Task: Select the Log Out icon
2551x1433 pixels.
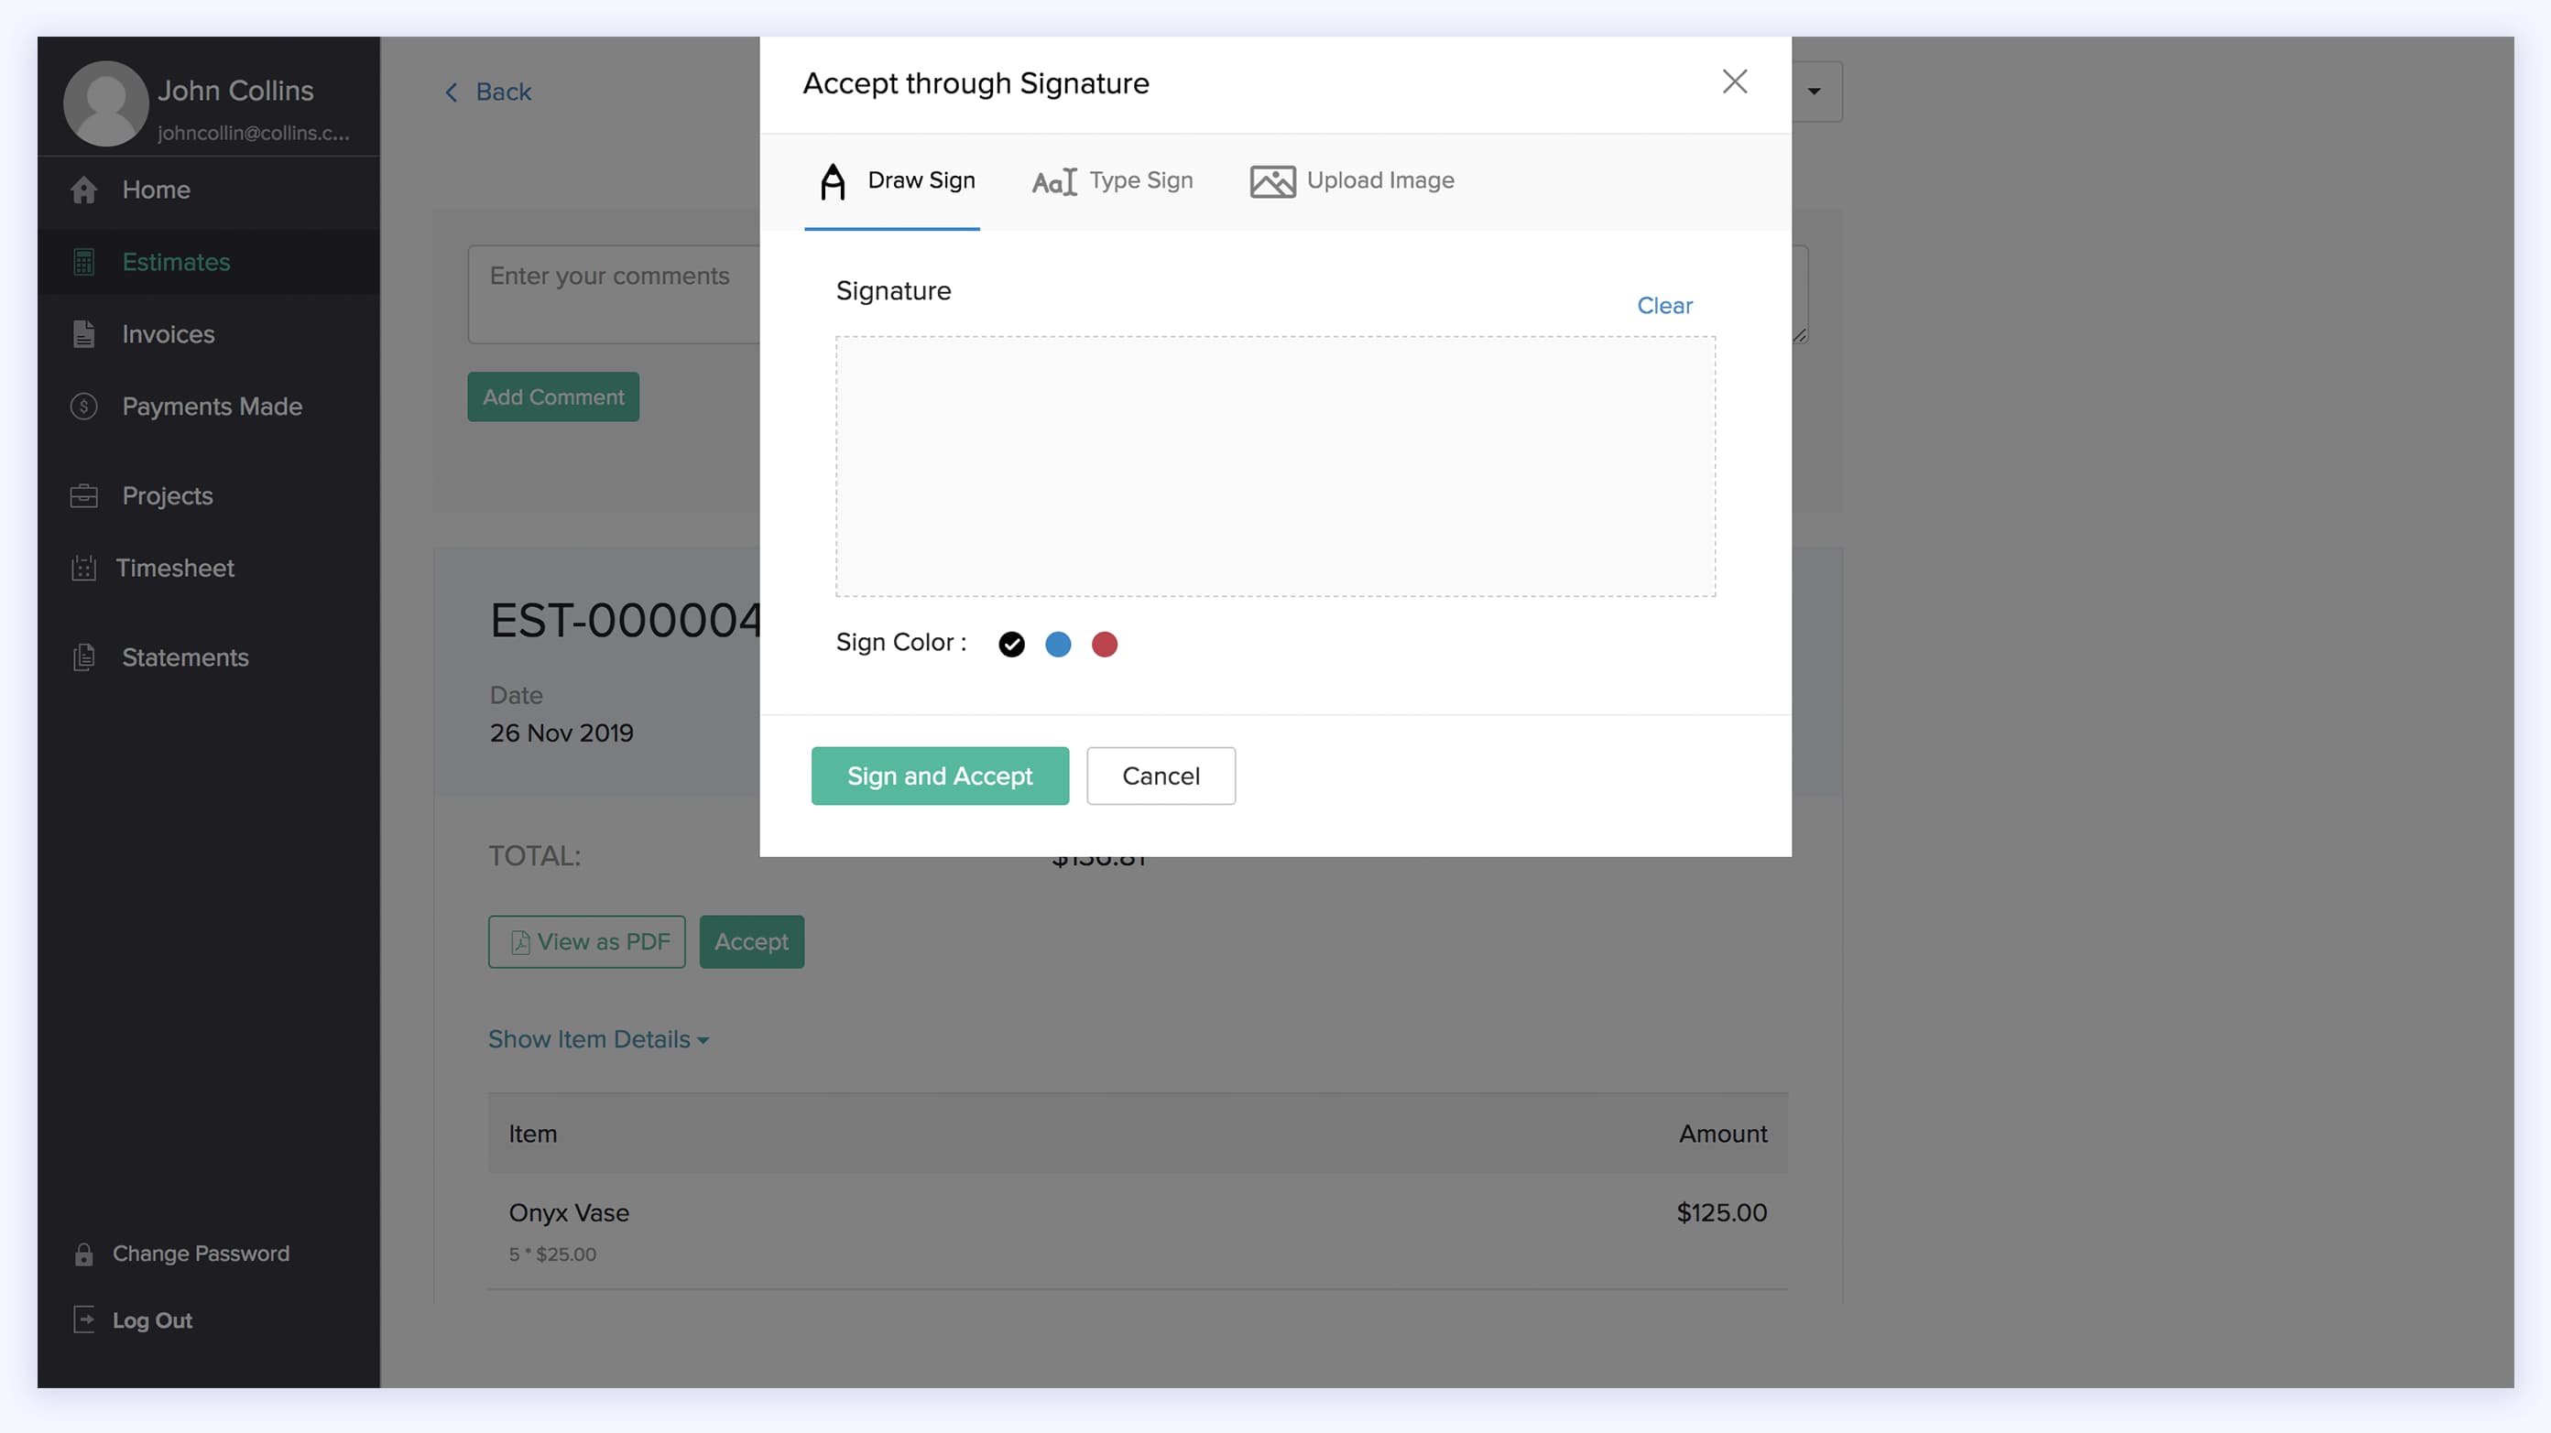Action: pos(83,1319)
